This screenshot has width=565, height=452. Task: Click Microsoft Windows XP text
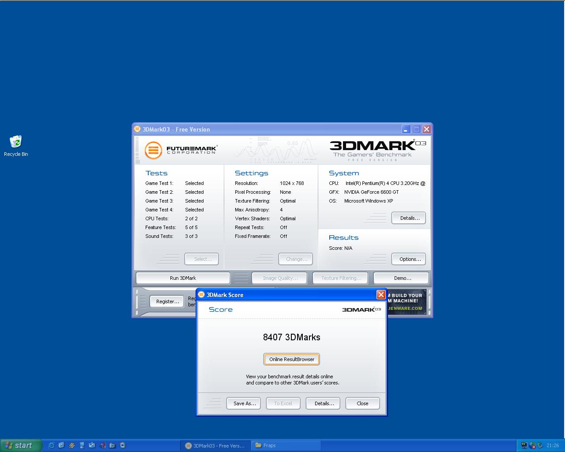pos(369,201)
